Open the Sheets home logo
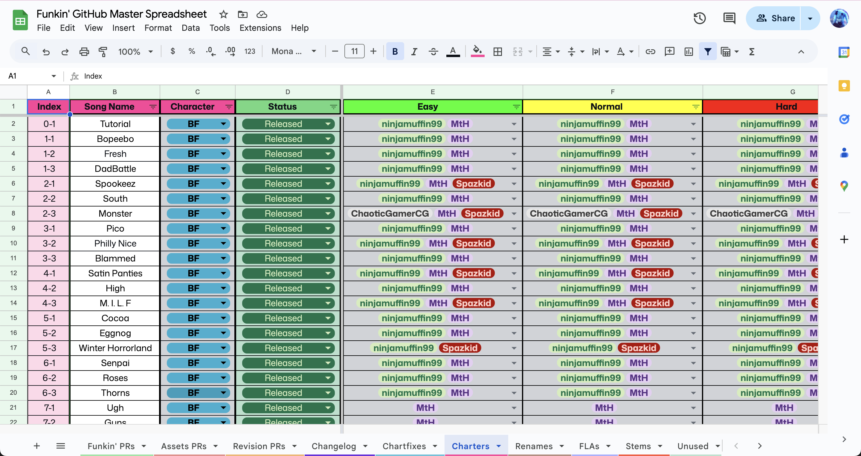Image resolution: width=861 pixels, height=456 pixels. [x=20, y=20]
